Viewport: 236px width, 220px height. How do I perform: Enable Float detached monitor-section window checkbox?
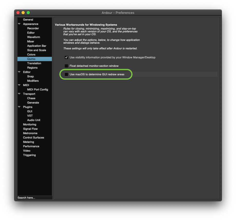[x=67, y=66]
